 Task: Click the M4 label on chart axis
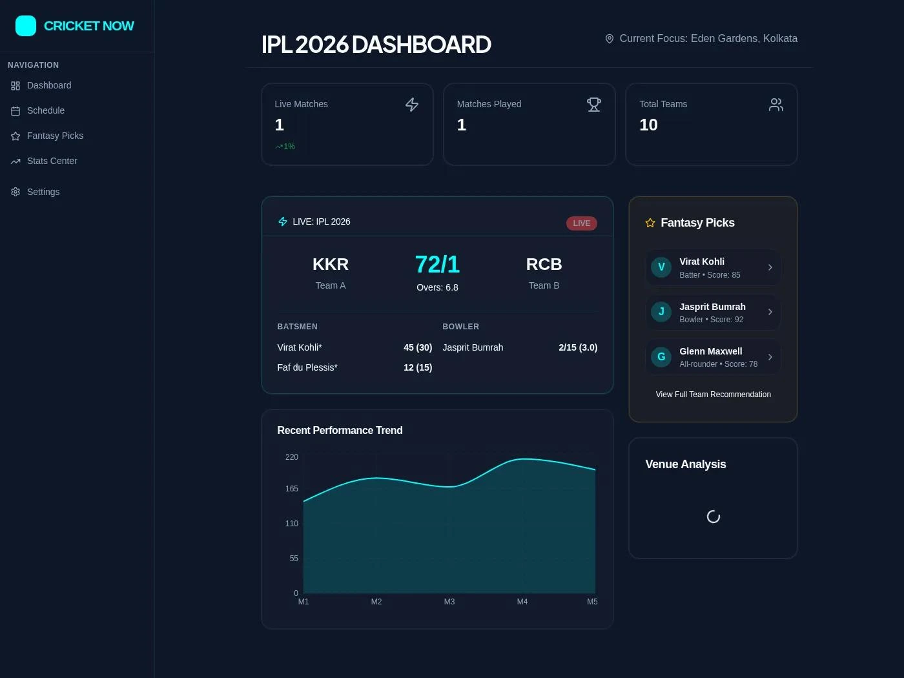coord(522,602)
